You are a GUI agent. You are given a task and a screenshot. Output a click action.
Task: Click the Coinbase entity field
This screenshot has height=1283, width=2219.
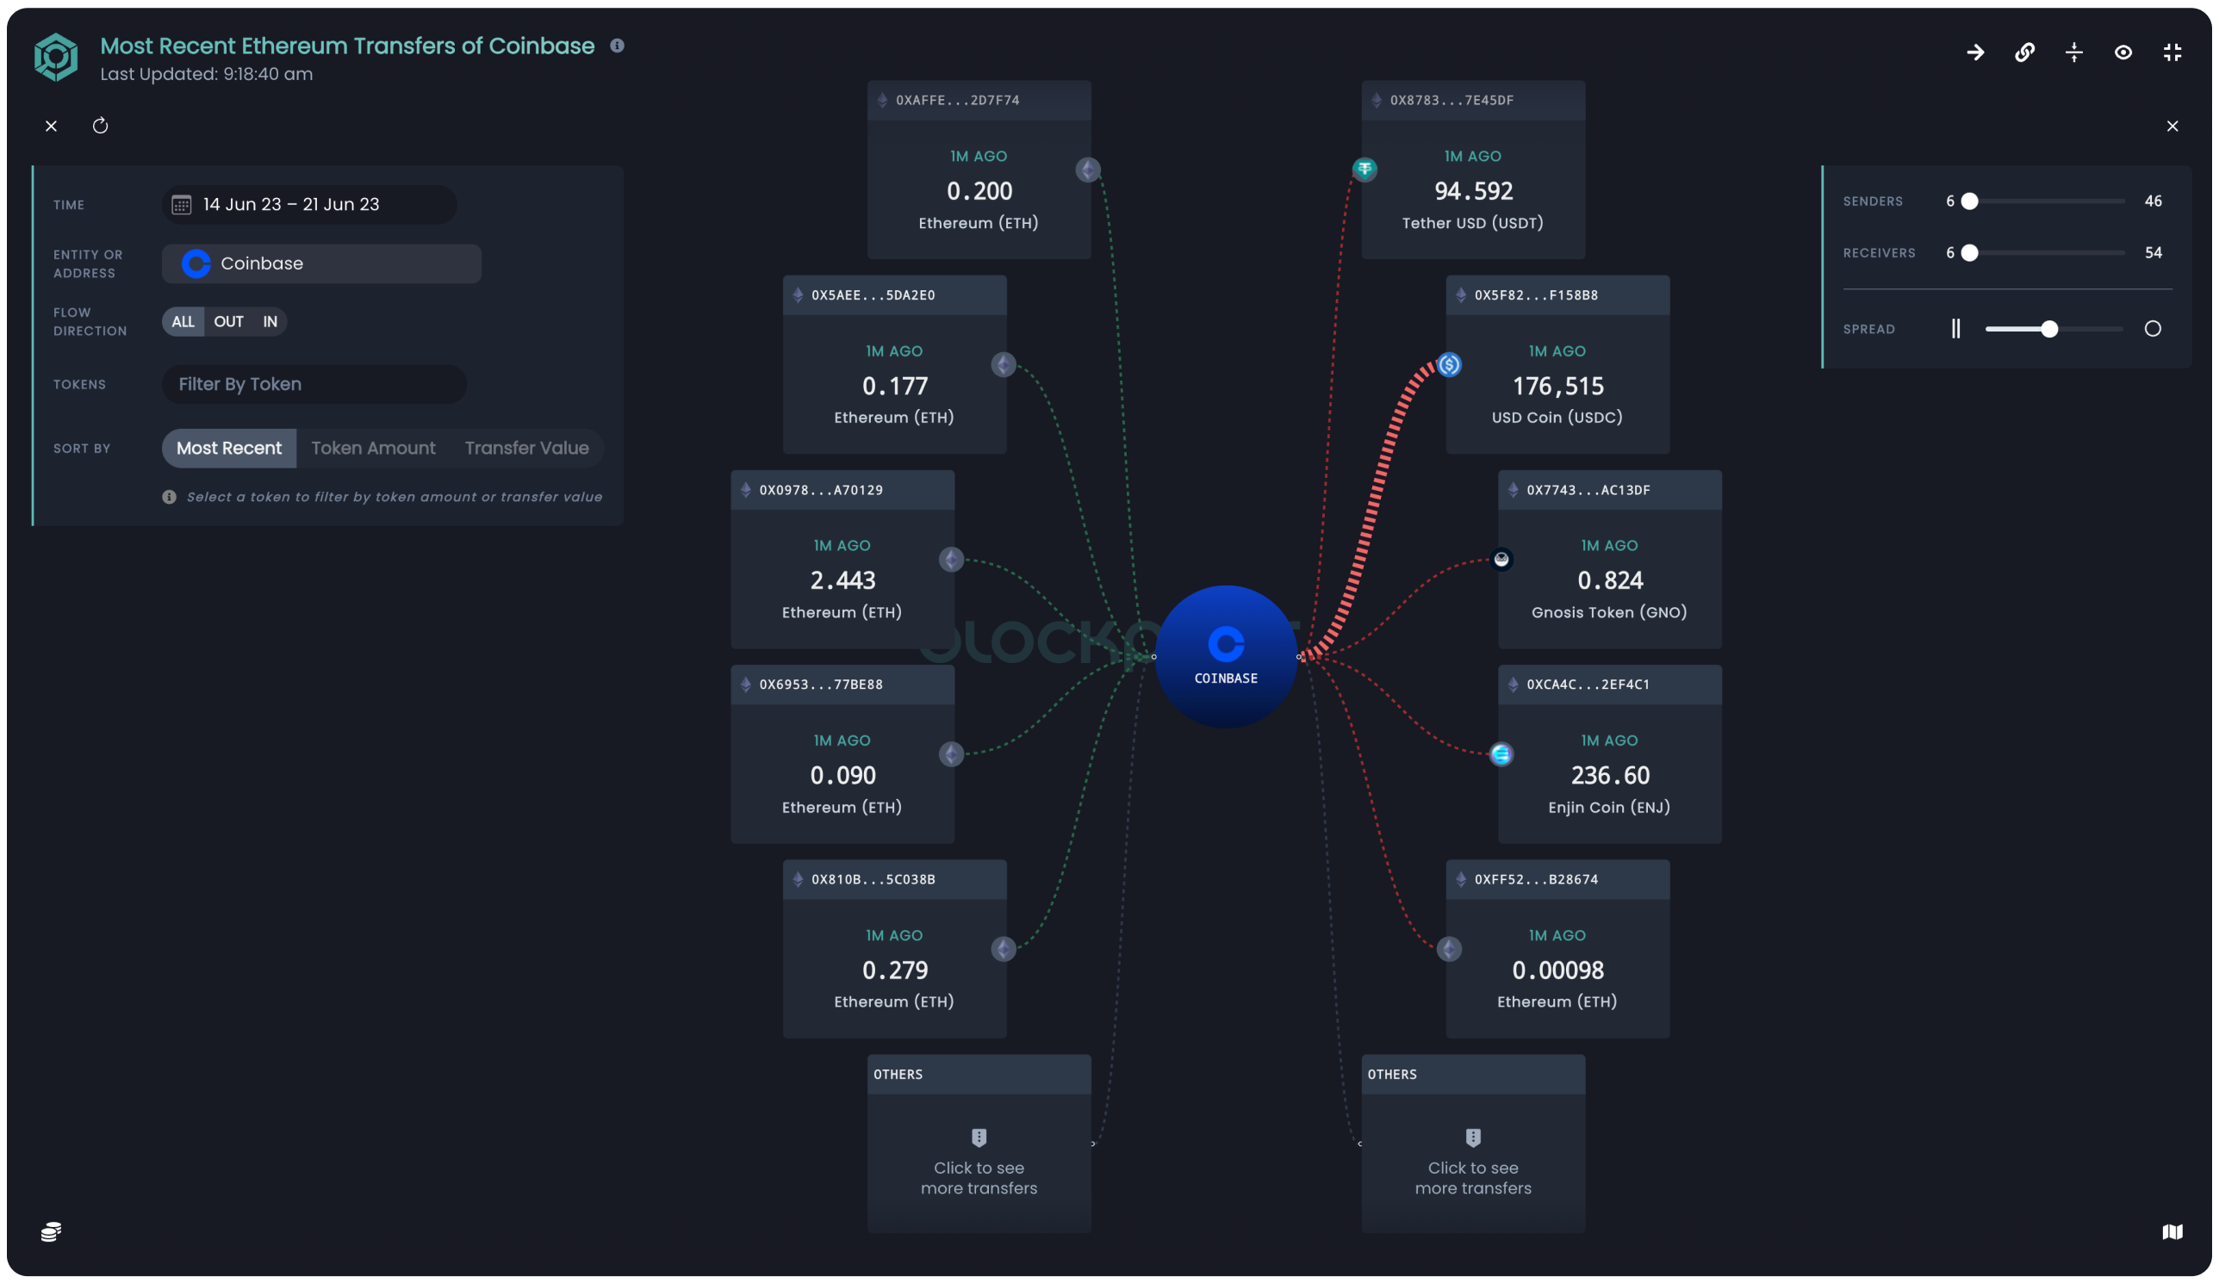tap(321, 263)
